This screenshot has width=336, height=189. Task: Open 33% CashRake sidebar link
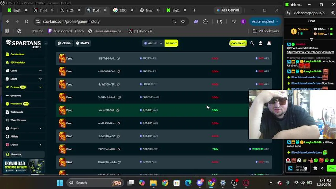point(17,62)
